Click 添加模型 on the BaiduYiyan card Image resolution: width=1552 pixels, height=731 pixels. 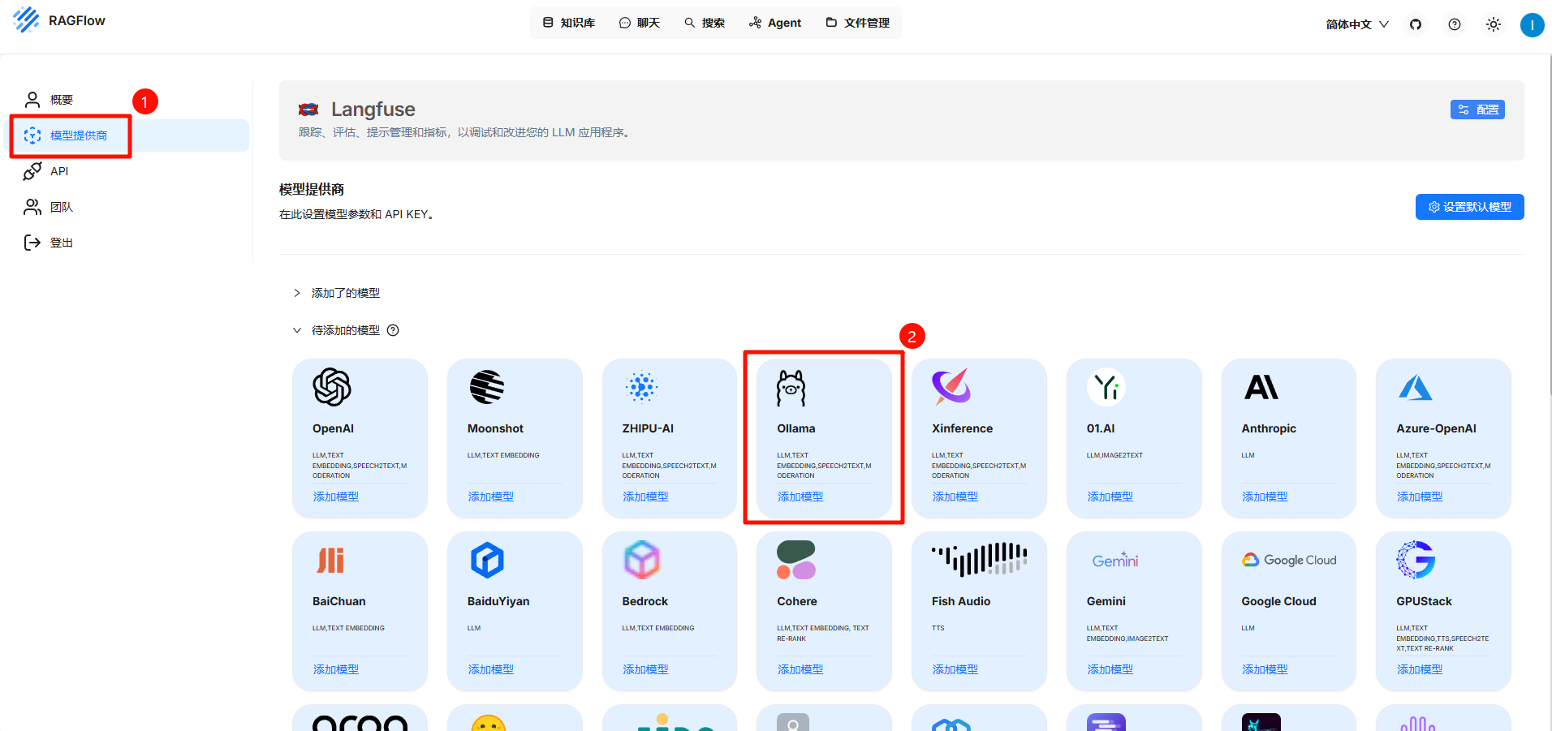[x=491, y=669]
